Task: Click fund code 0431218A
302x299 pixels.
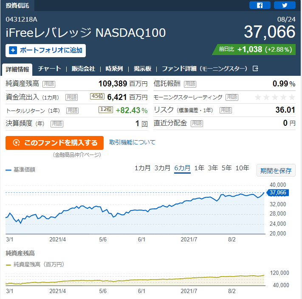Action: click(21, 19)
